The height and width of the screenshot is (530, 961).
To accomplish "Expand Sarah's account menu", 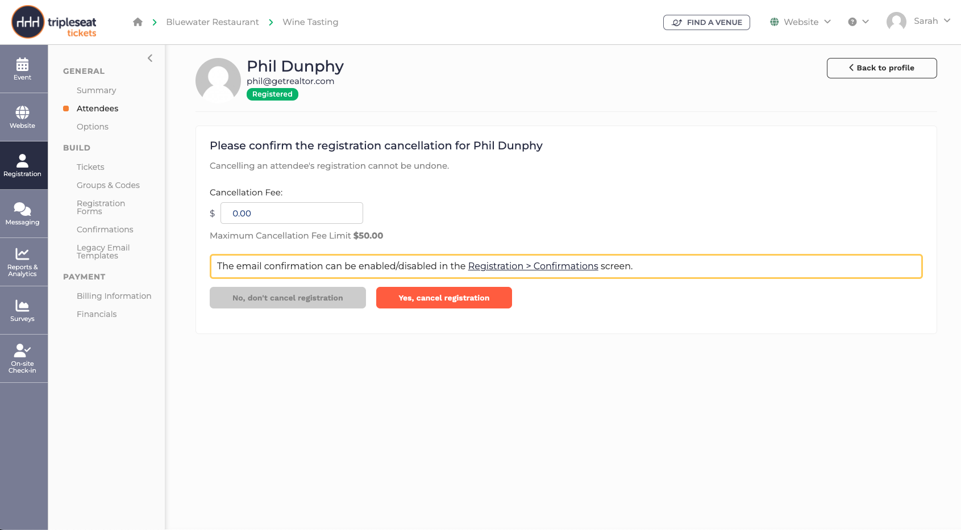I will (x=920, y=21).
